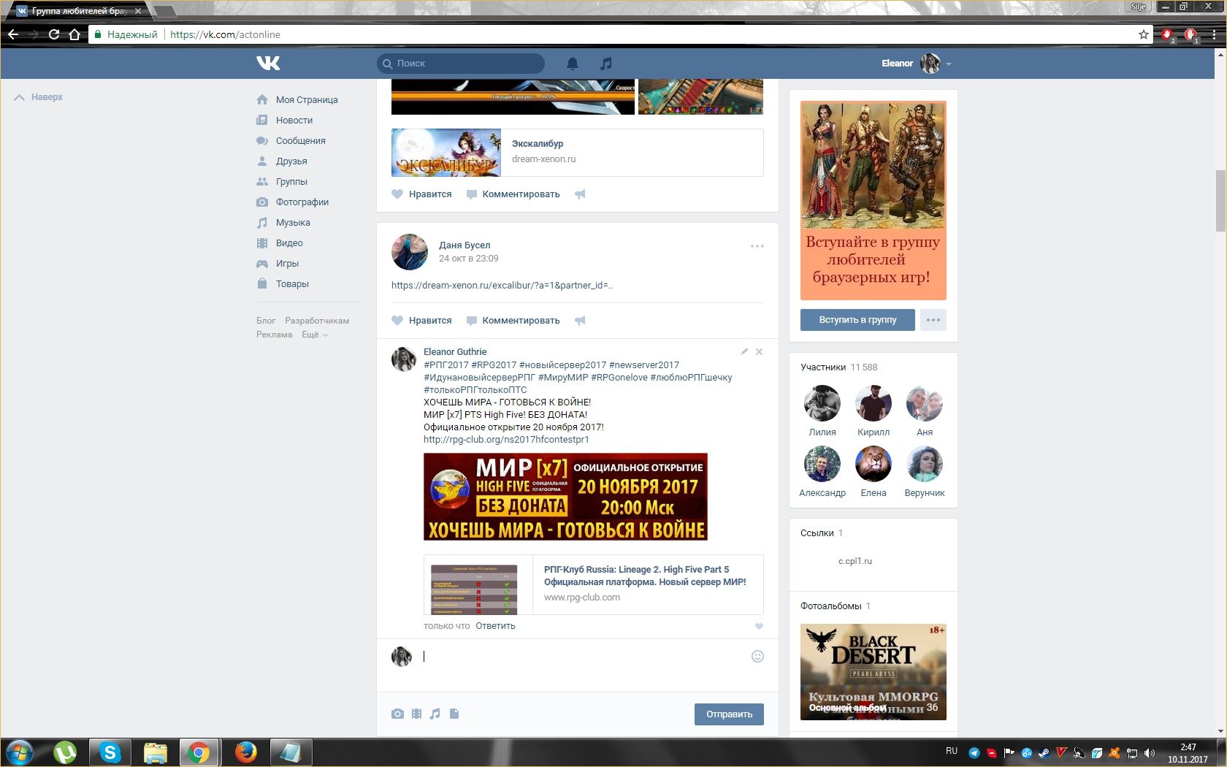Attach a document file icon
The width and height of the screenshot is (1227, 767).
click(x=454, y=714)
